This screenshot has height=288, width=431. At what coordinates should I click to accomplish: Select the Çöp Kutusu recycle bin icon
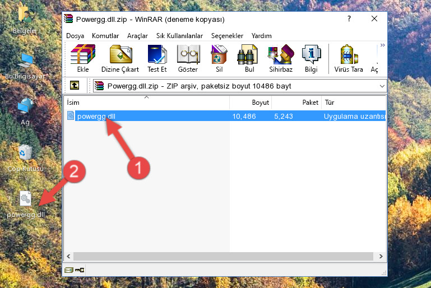pos(25,158)
